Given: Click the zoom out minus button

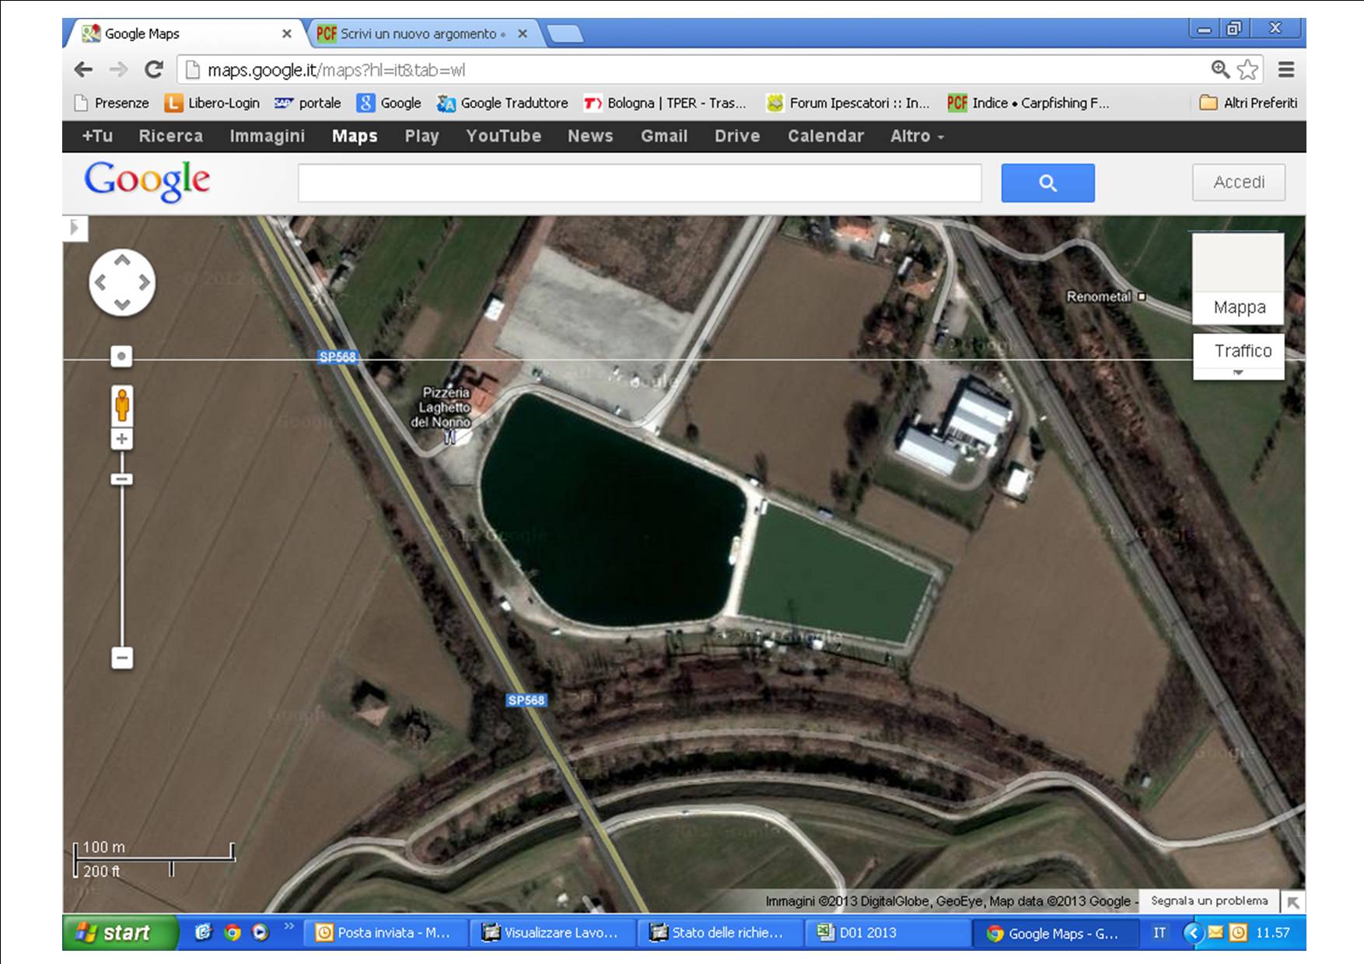Looking at the screenshot, I should pos(122,658).
